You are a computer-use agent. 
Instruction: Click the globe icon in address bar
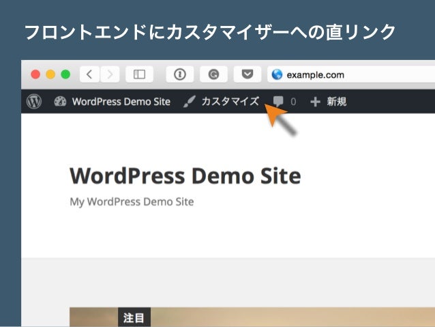pos(277,74)
